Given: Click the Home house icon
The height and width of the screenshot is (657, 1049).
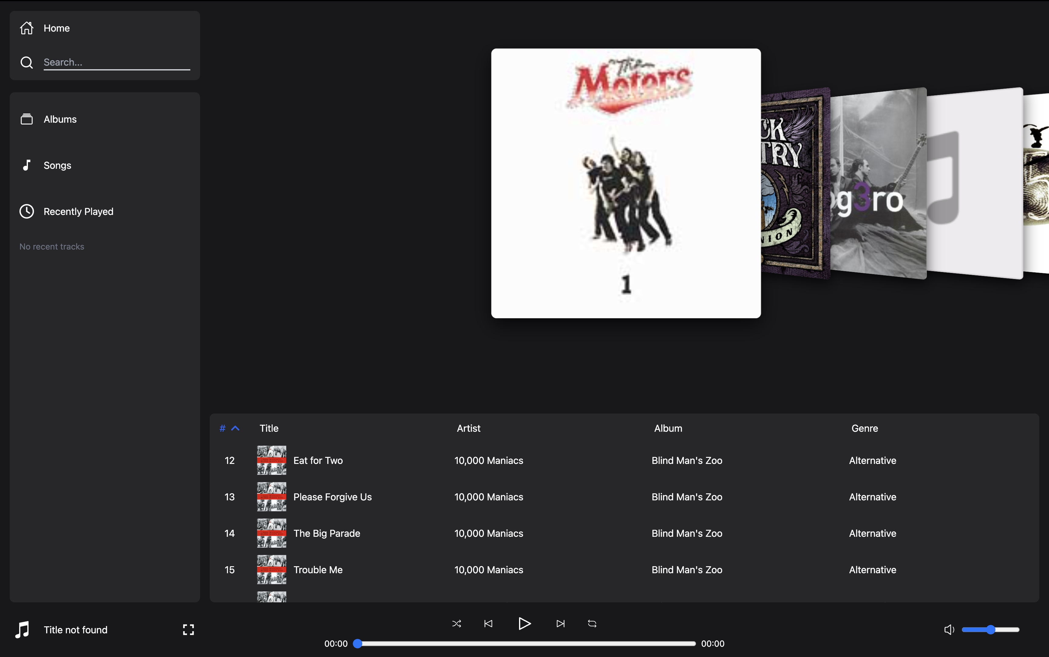Looking at the screenshot, I should (x=26, y=28).
